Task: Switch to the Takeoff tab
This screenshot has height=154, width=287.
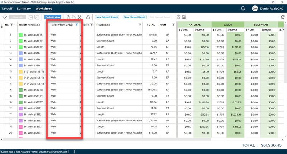Action: coord(7,9)
